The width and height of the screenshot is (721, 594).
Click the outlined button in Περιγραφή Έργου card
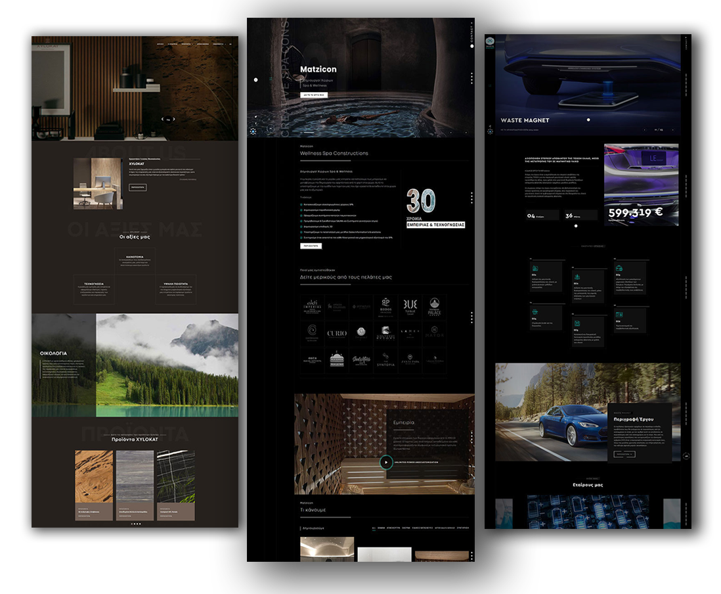(x=624, y=454)
